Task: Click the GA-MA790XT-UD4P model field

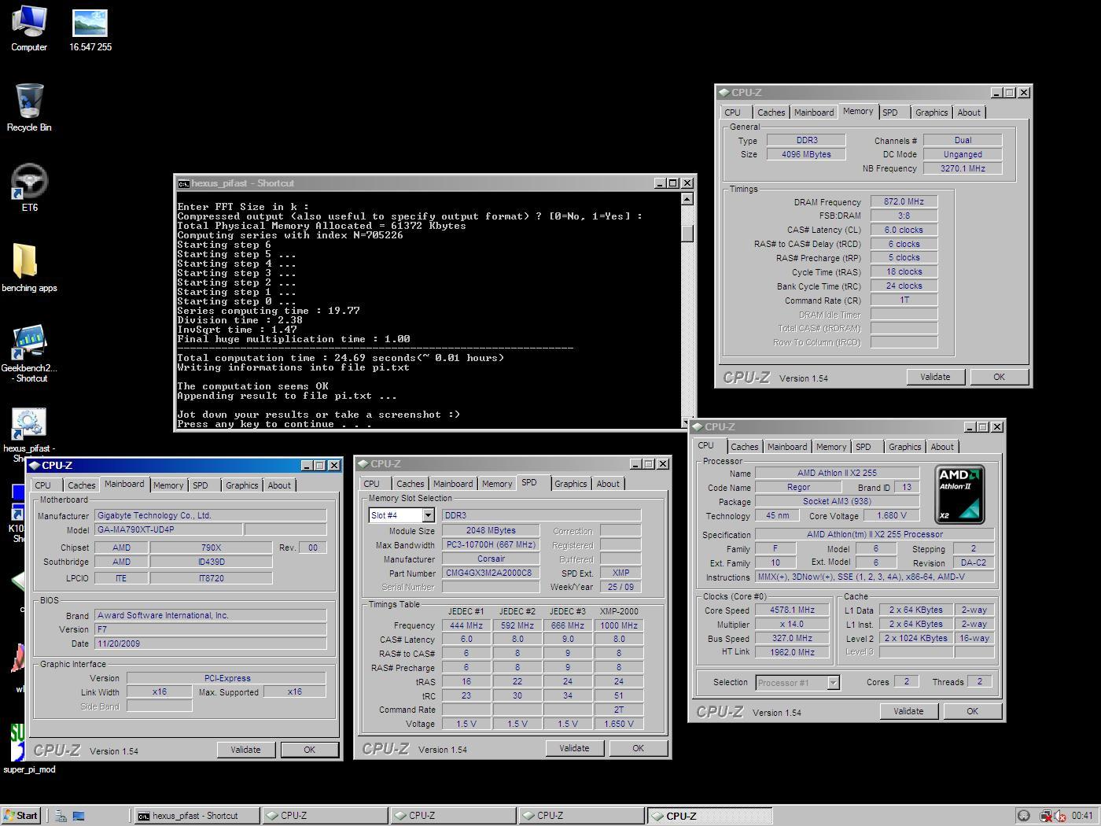Action: click(x=169, y=529)
